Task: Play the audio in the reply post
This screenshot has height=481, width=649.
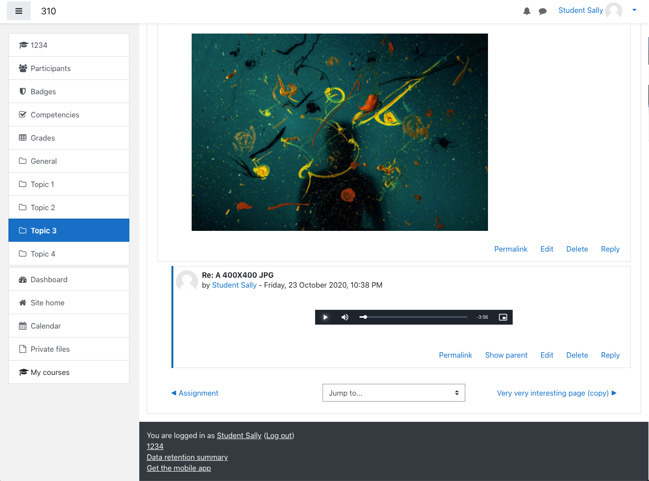Action: coord(325,317)
